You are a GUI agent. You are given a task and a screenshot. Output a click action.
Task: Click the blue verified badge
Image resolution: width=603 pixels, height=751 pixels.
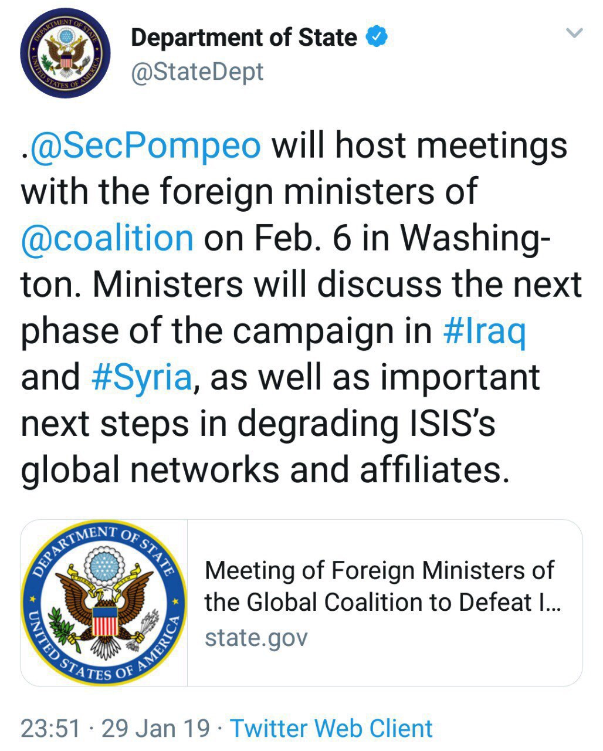(377, 38)
